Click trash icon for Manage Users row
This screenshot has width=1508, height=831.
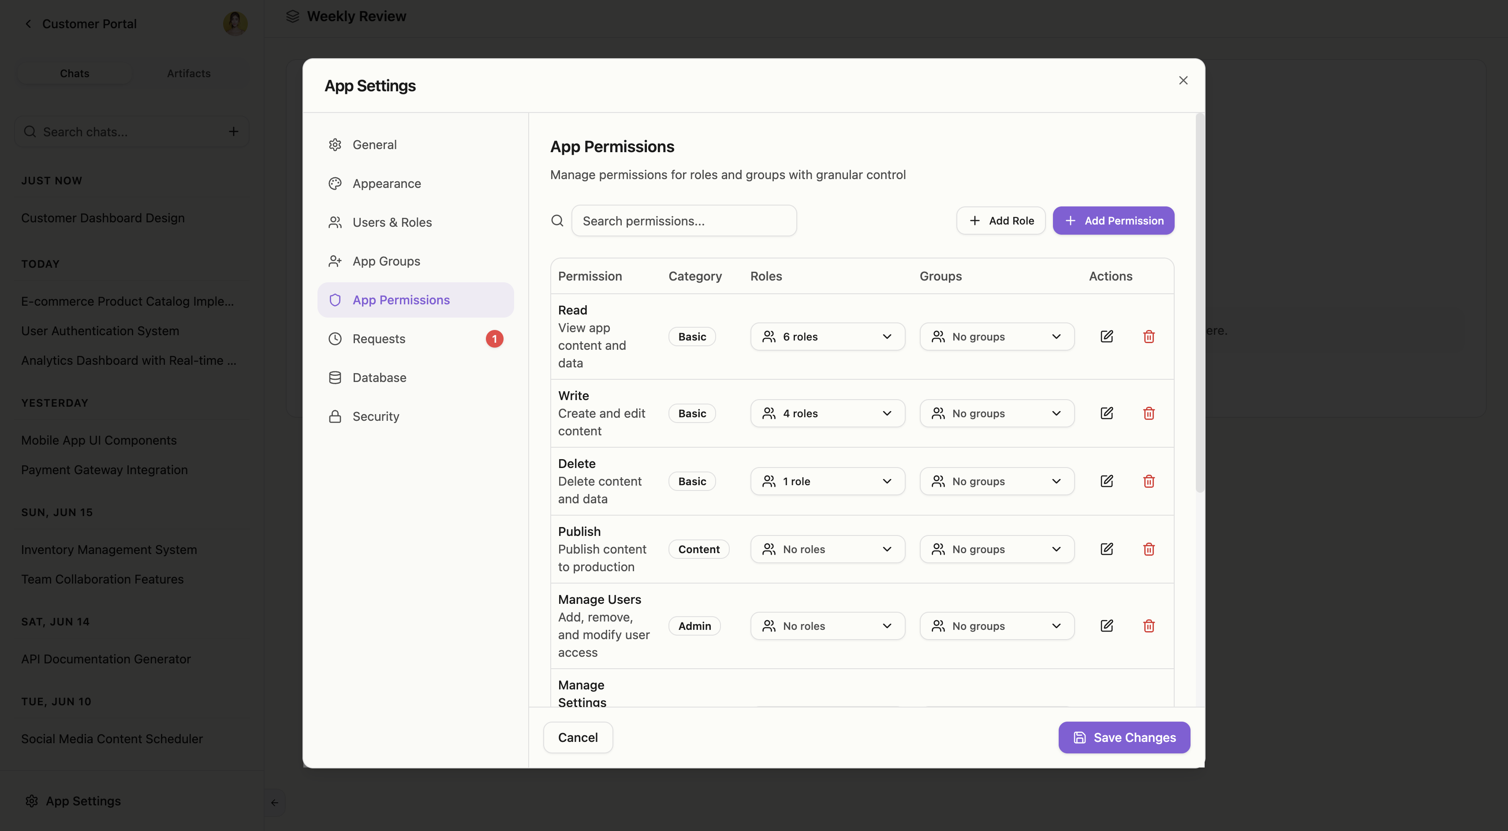click(1149, 626)
